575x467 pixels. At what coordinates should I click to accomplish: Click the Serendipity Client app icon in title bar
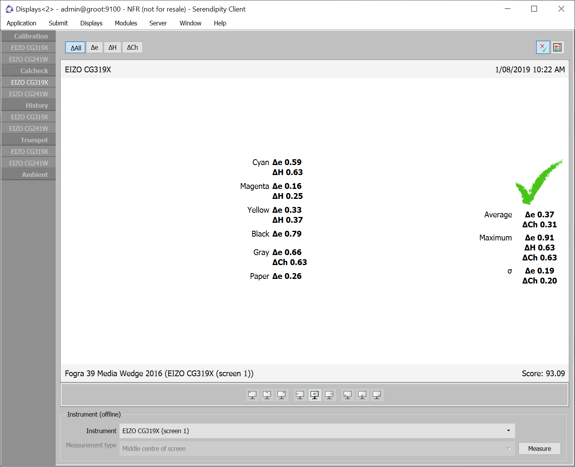point(9,9)
